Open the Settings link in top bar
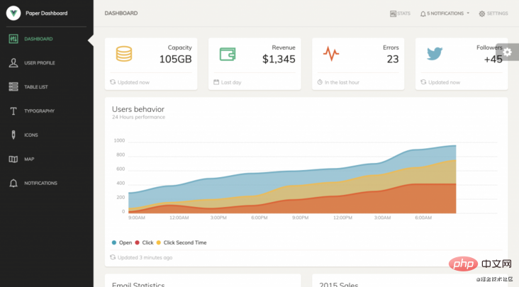Image resolution: width=519 pixels, height=287 pixels. tap(497, 13)
